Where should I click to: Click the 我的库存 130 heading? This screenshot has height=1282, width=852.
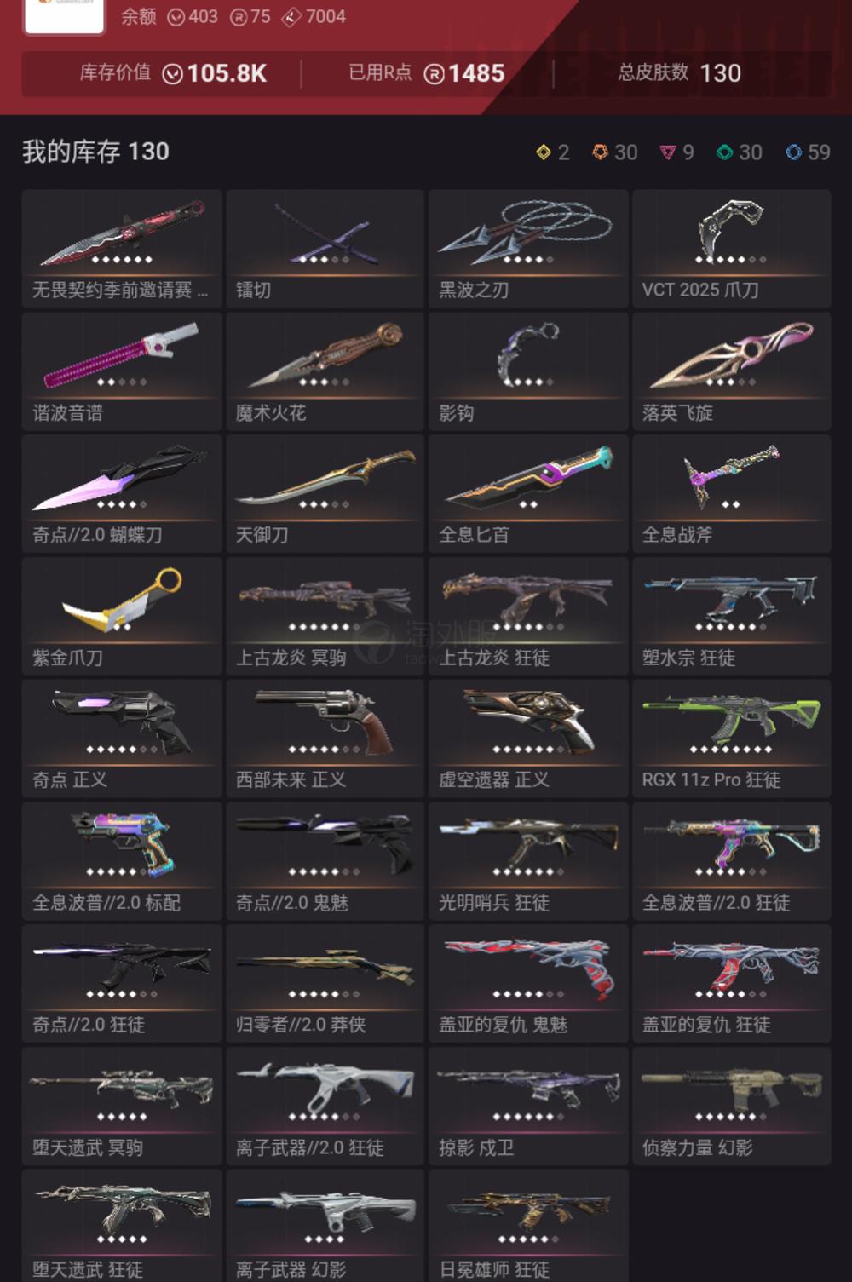pos(95,152)
